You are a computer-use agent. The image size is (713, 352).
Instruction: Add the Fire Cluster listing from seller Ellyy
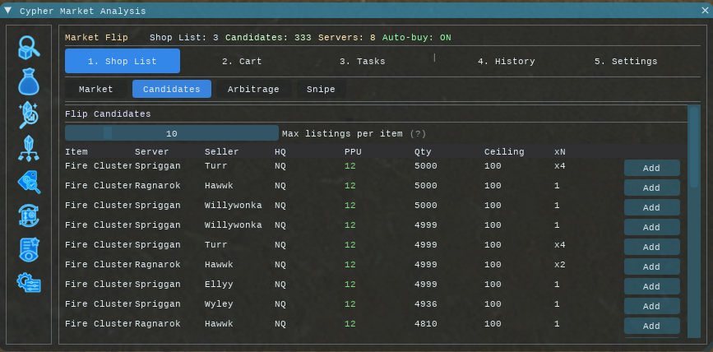[x=651, y=286]
